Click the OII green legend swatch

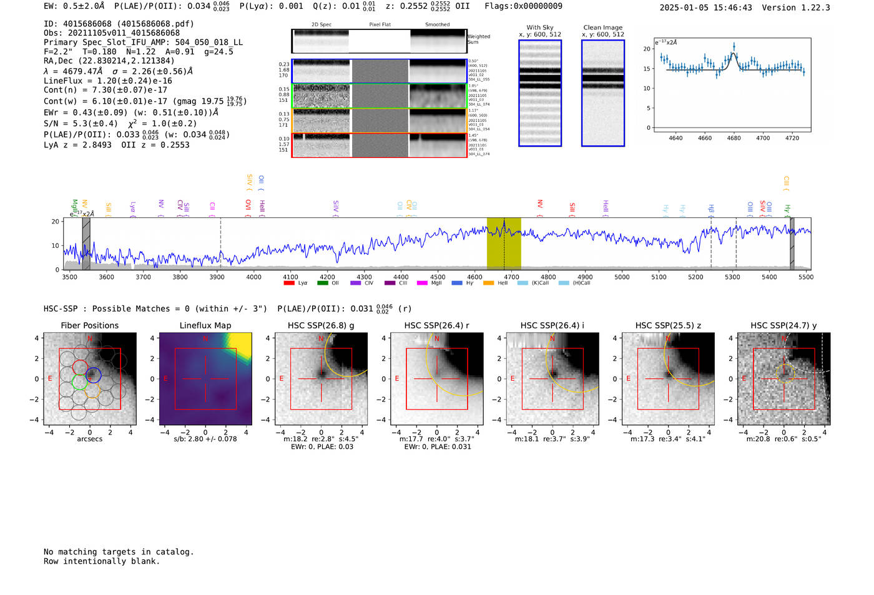pos(322,283)
